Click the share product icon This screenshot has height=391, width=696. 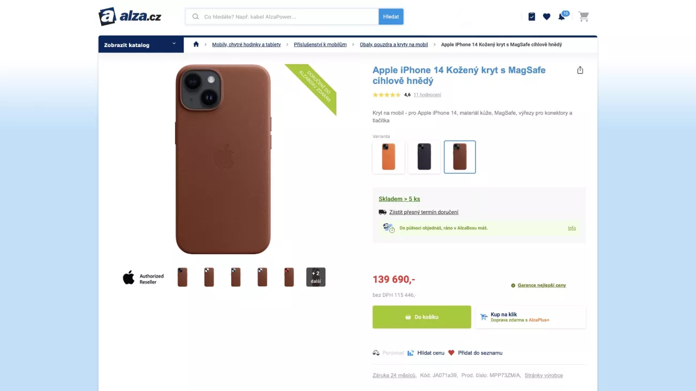point(580,70)
